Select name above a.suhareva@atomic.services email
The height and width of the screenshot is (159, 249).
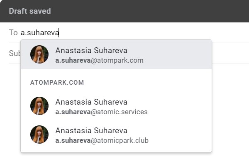[91, 102]
